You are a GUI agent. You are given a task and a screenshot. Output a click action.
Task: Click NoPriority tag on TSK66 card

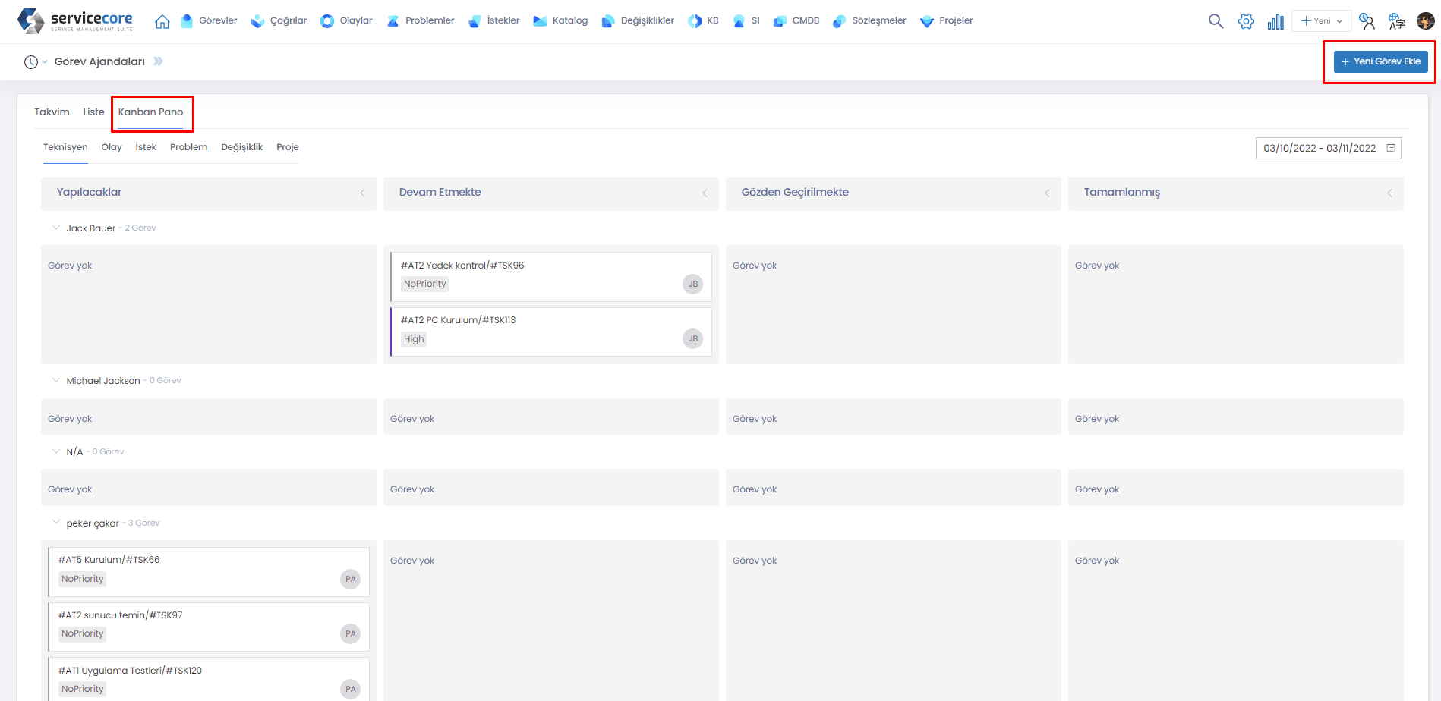click(x=82, y=579)
